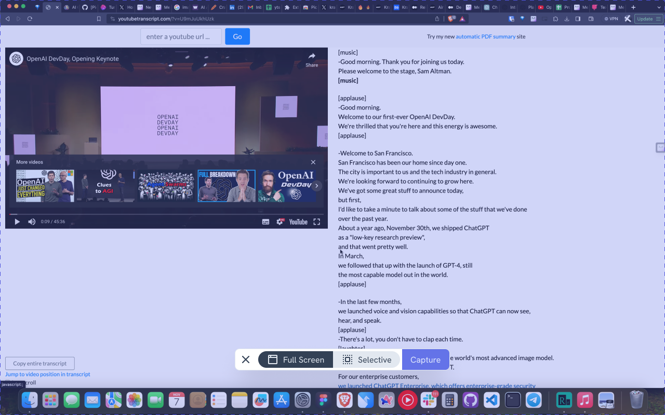Toggle the browser sidebar panel
This screenshot has width=665, height=415.
click(x=578, y=19)
